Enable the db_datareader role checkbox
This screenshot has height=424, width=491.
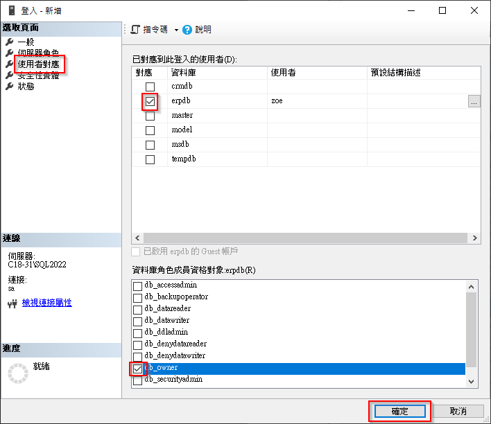(137, 310)
